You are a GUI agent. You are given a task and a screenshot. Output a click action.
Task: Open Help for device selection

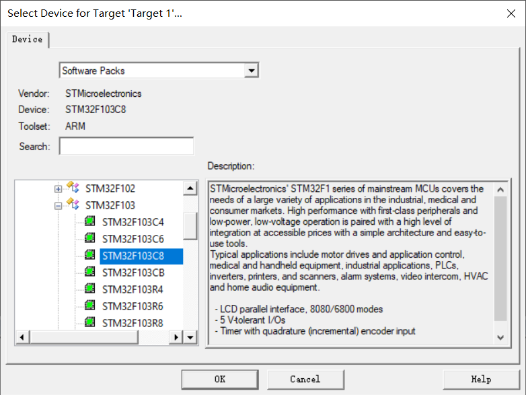pos(481,380)
